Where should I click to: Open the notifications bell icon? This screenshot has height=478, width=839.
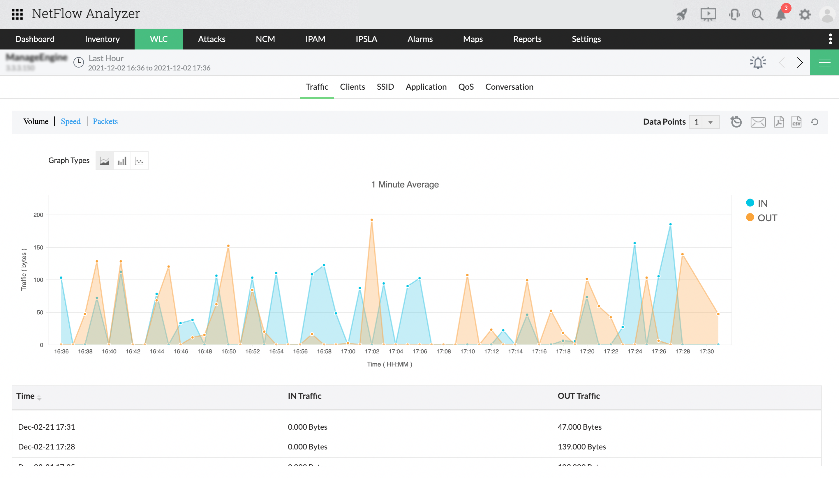(780, 15)
